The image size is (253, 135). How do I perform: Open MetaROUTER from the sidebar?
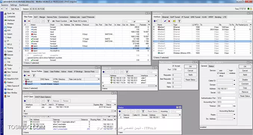pyautogui.click(x=13, y=79)
